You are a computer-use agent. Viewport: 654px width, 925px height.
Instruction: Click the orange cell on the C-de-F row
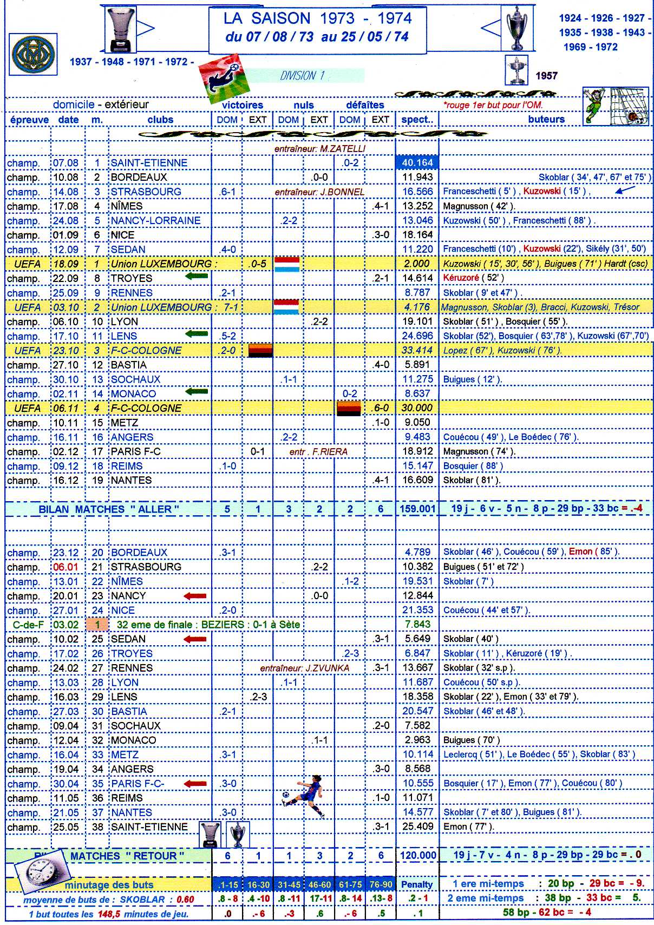[x=97, y=625]
